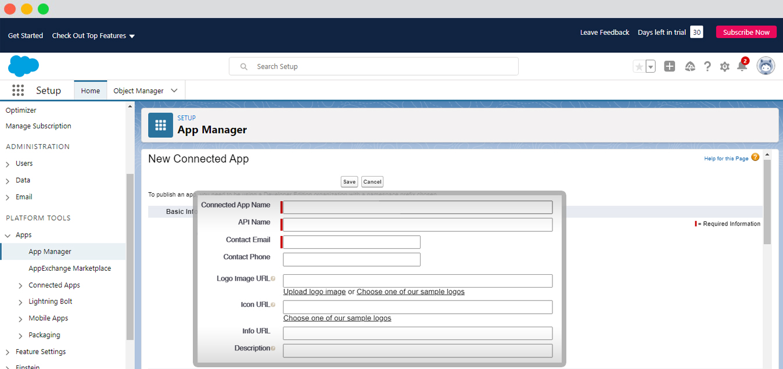
Task: Click the help icon beside Help for this Page
Action: tap(755, 157)
